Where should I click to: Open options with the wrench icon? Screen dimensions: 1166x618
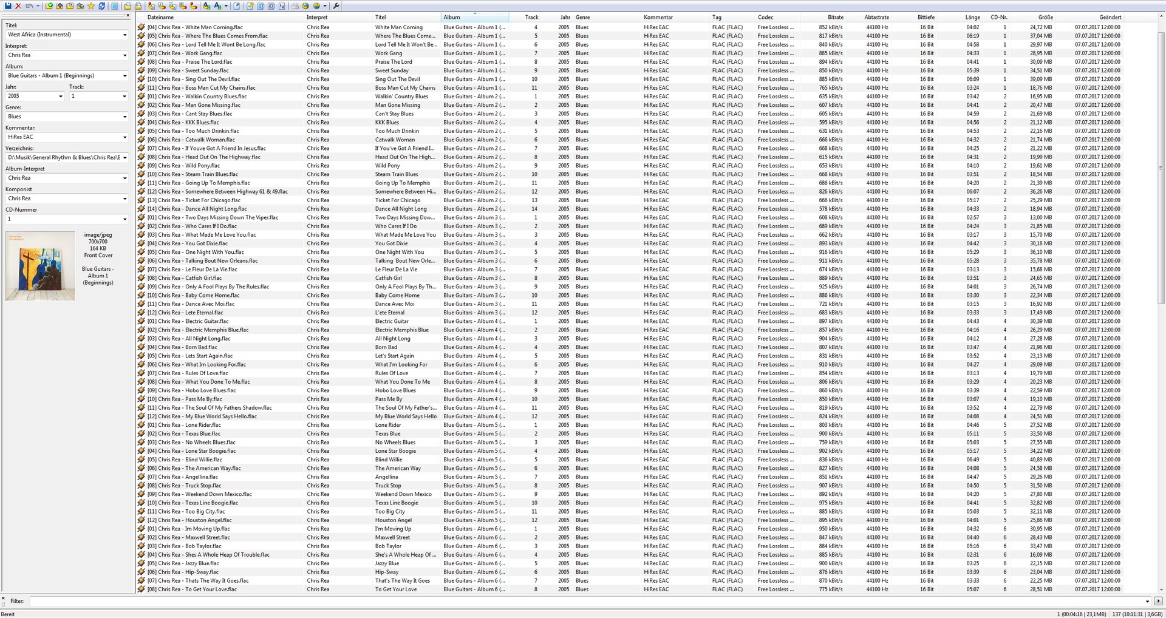coord(336,6)
